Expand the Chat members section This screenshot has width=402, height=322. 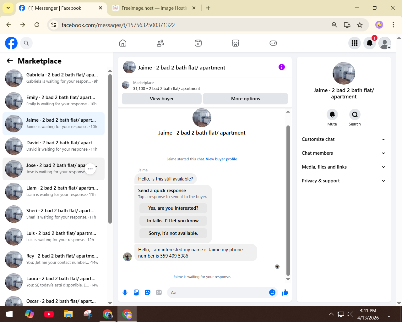pyautogui.click(x=344, y=153)
